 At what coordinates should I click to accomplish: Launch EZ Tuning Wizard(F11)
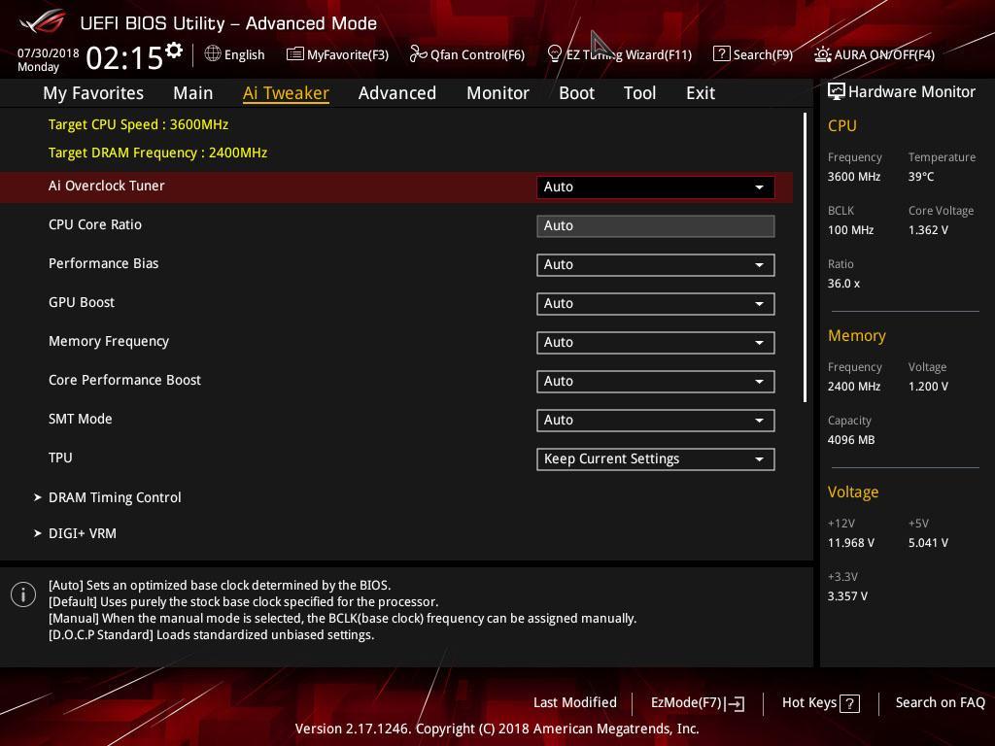point(619,54)
